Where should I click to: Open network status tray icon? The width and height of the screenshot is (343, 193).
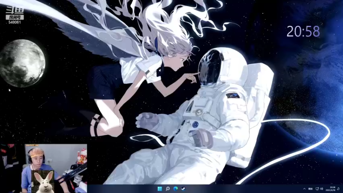pyautogui.click(x=317, y=189)
